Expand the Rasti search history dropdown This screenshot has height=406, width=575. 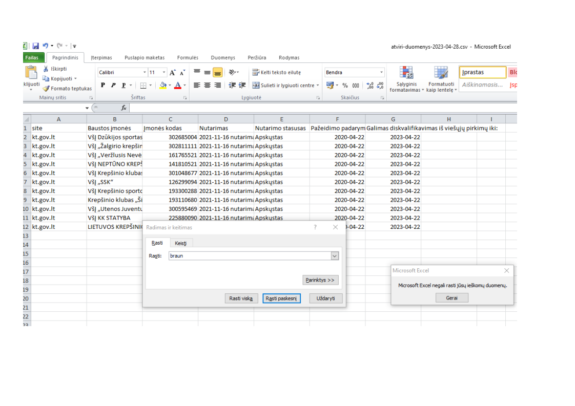[335, 256]
